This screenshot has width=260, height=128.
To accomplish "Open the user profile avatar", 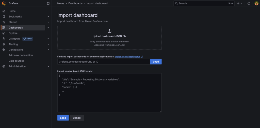I will click(x=256, y=3).
